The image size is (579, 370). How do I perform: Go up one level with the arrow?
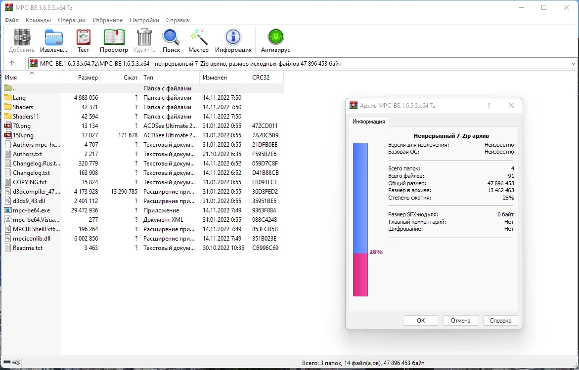pyautogui.click(x=12, y=63)
